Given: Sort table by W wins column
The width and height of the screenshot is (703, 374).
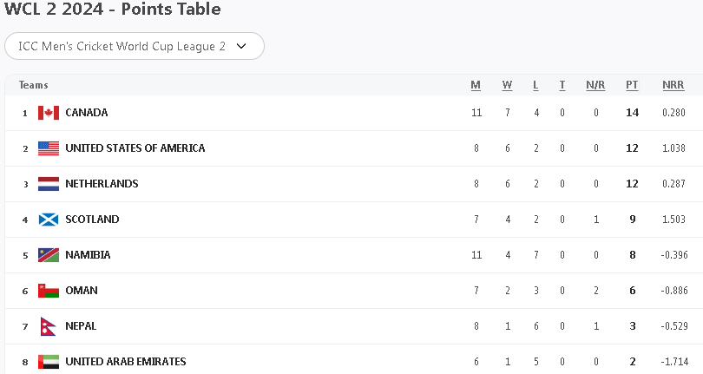Looking at the screenshot, I should coord(507,85).
